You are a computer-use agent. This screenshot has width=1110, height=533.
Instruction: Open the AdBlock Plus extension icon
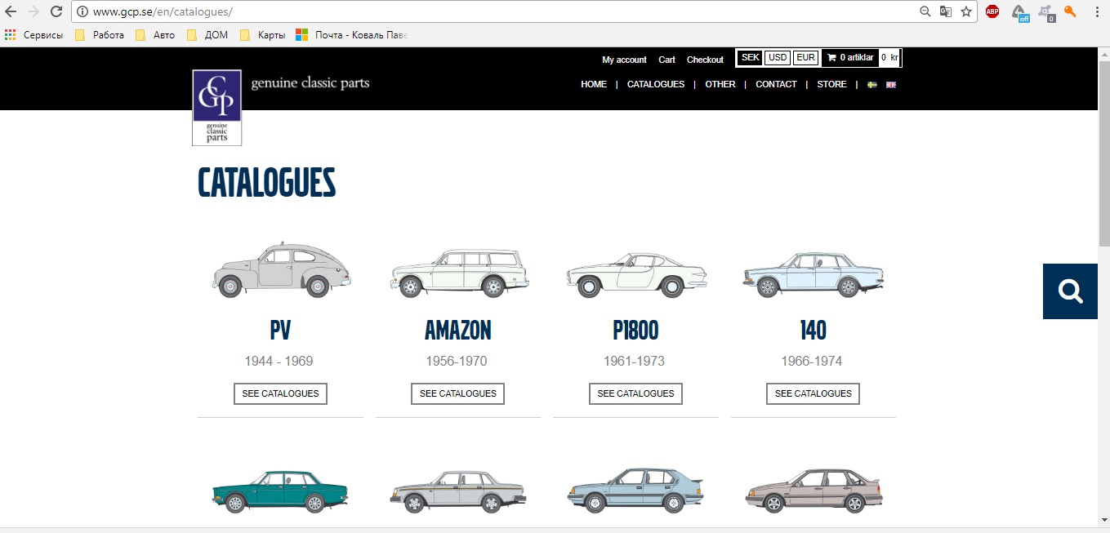pyautogui.click(x=992, y=11)
